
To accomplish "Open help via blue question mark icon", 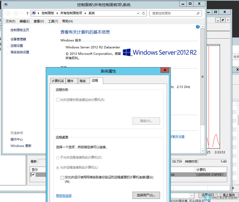I will 198,27.
